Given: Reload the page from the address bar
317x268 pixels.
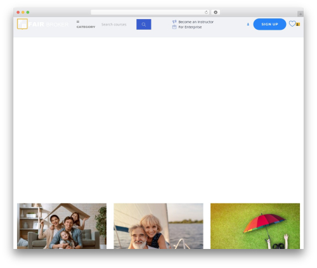Looking at the screenshot, I should [206, 12].
